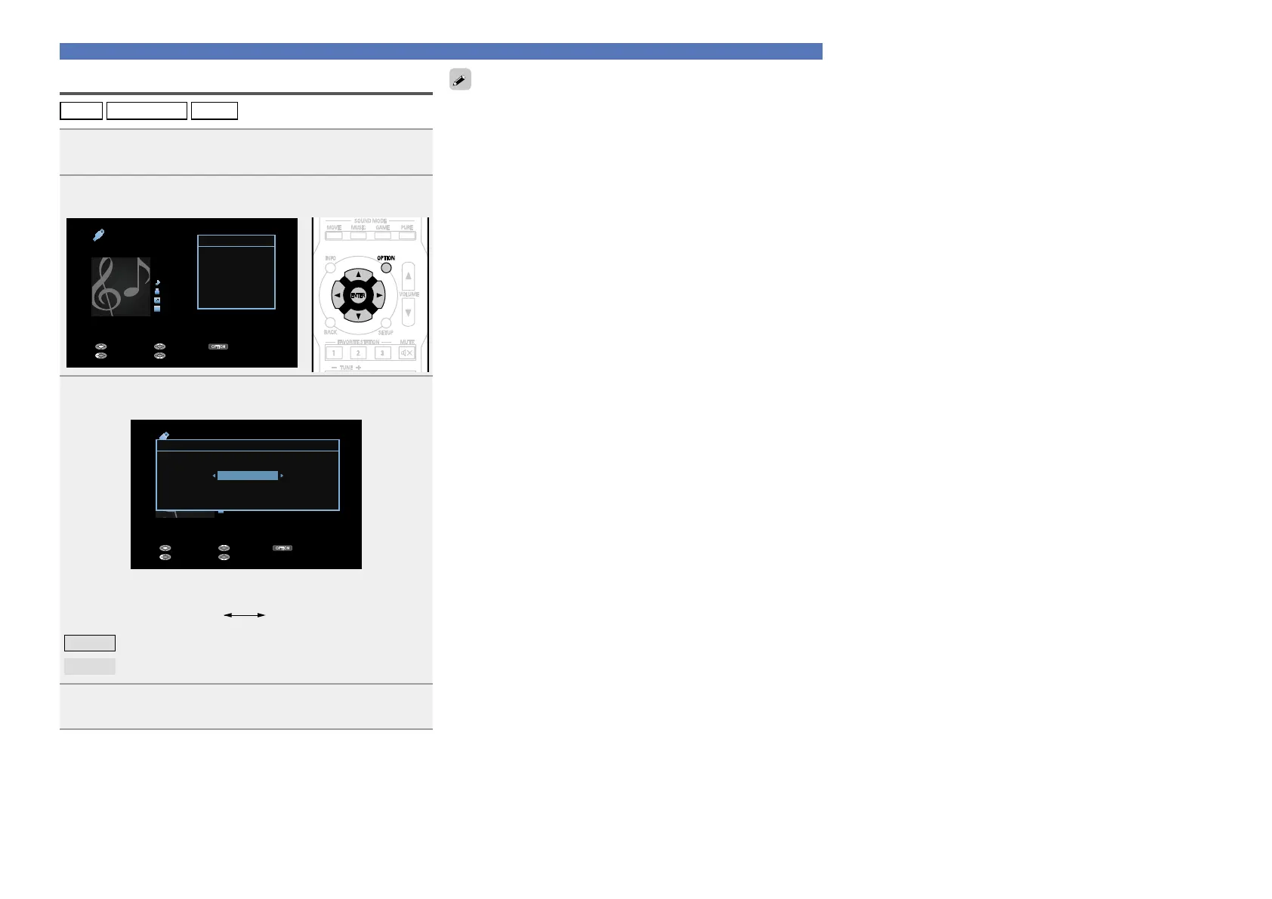Click the TUNE minus button
The height and width of the screenshot is (899, 1272).
click(x=334, y=368)
